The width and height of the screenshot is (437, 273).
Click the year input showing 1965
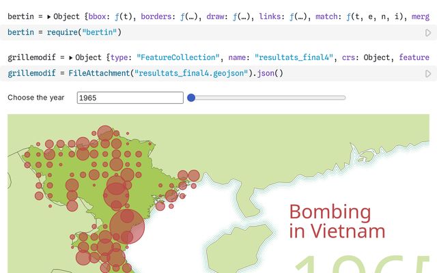point(130,98)
